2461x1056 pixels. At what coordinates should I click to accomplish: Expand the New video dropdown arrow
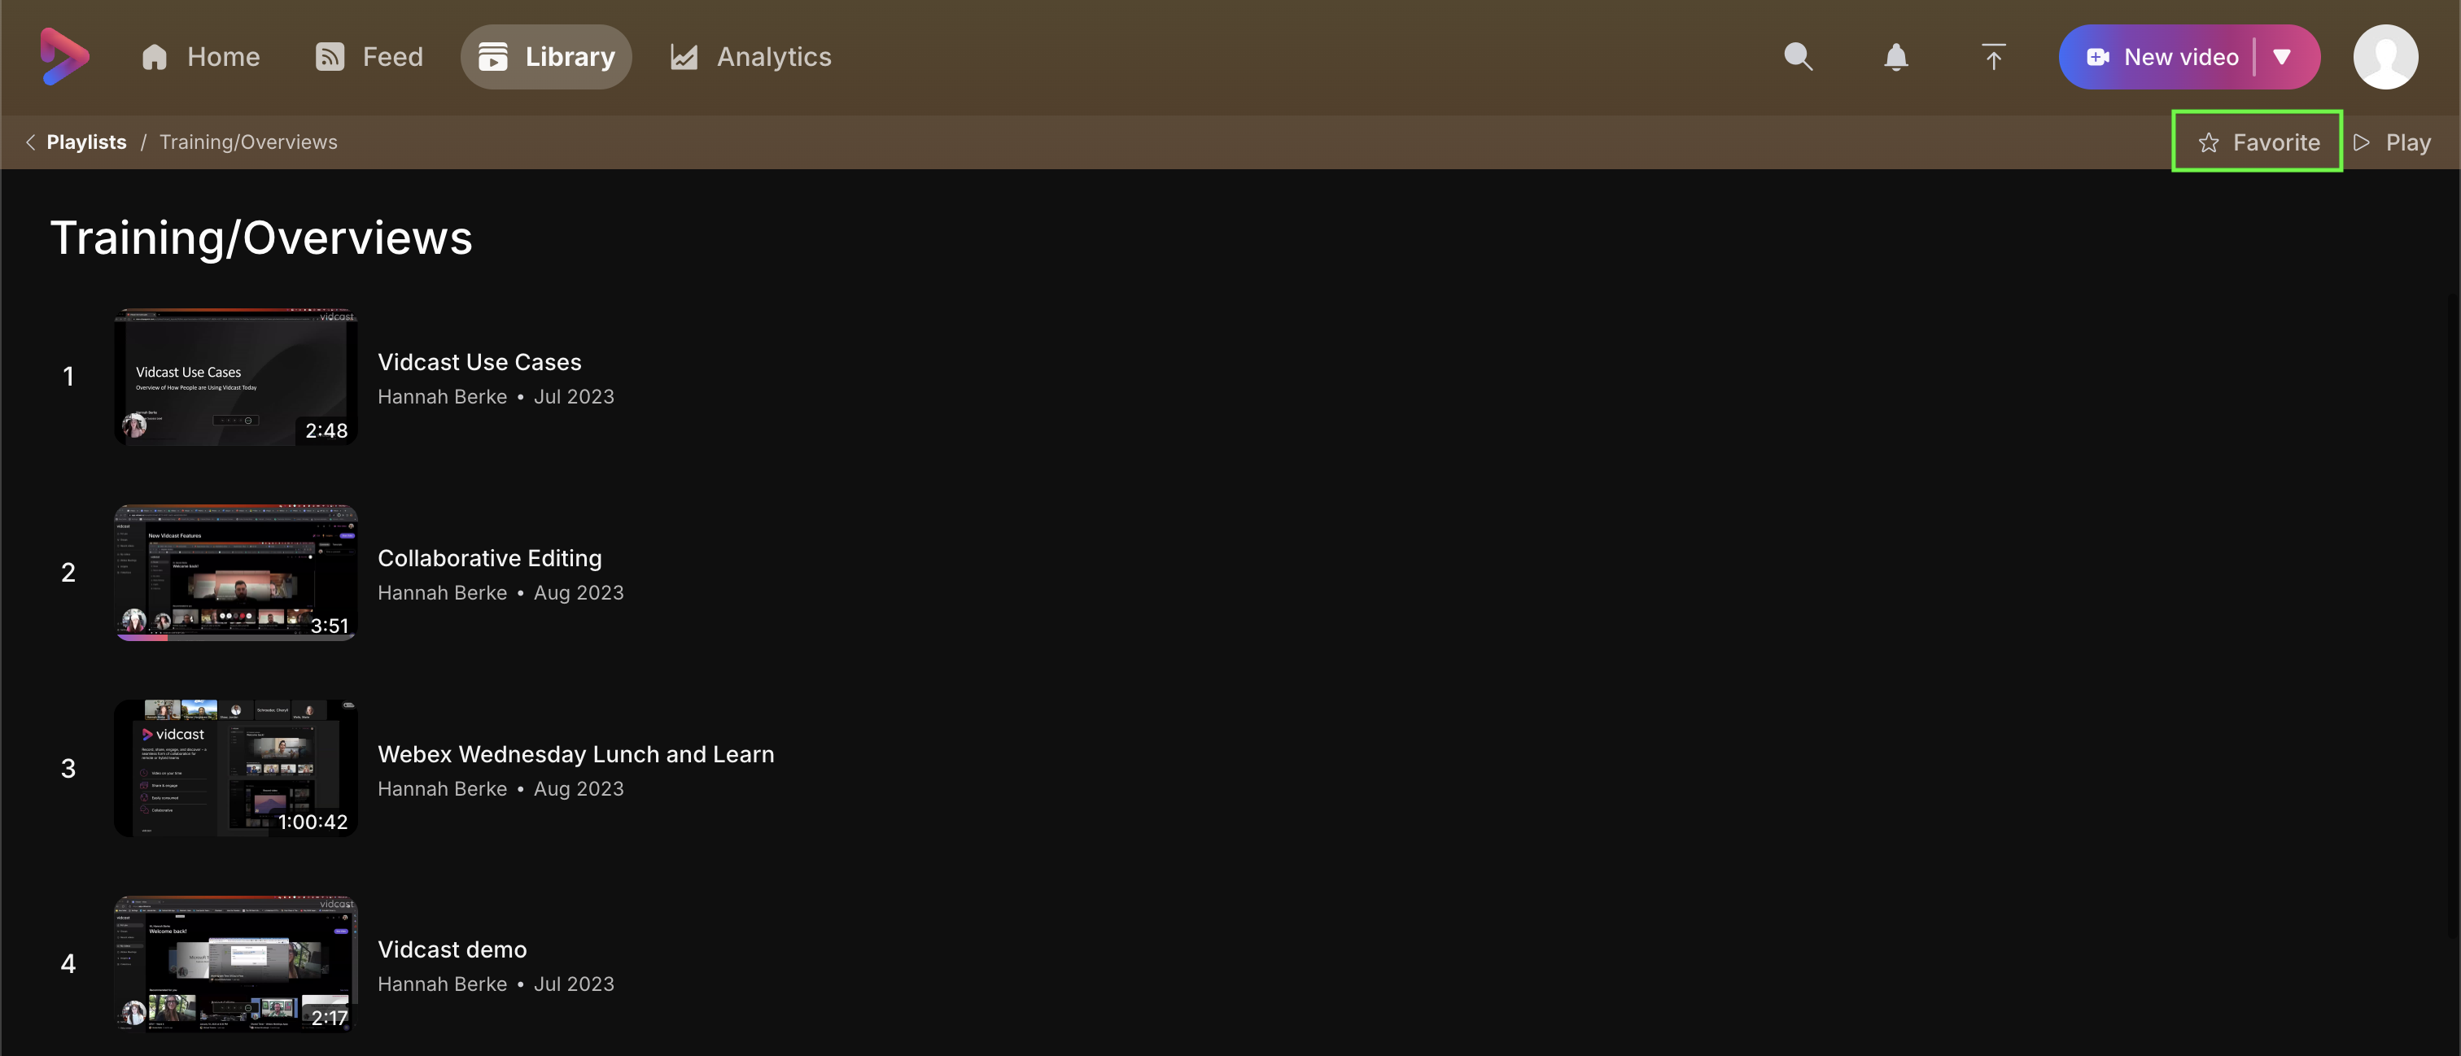click(2282, 56)
